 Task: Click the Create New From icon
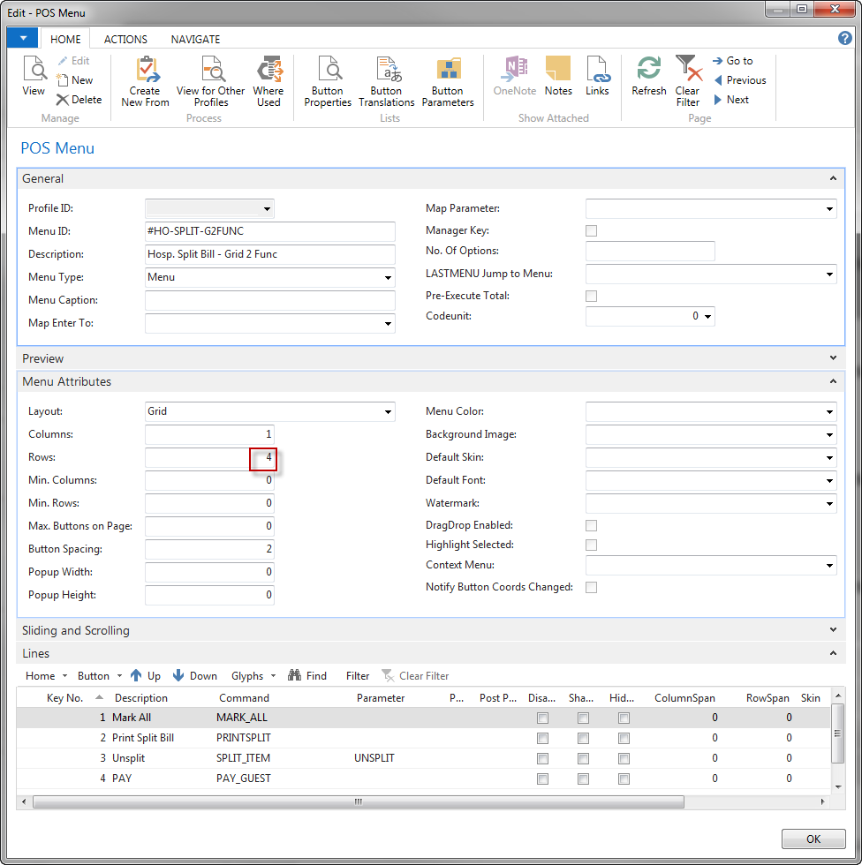point(145,71)
